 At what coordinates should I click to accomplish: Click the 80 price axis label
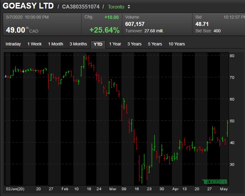point(232,56)
